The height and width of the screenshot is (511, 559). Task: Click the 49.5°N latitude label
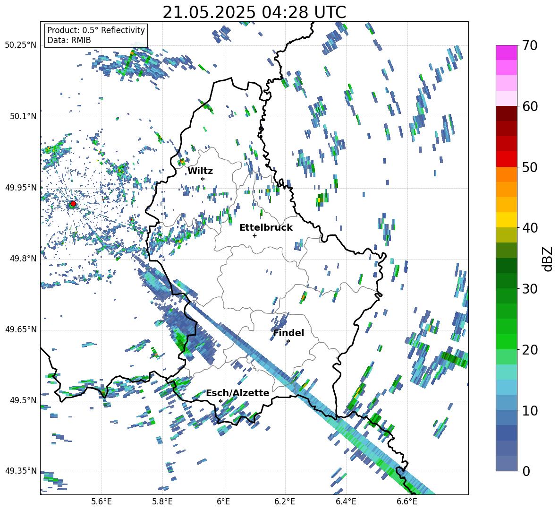23,400
